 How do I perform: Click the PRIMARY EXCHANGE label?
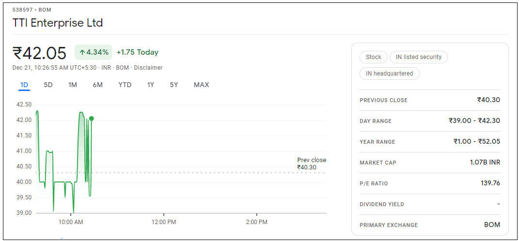click(389, 225)
